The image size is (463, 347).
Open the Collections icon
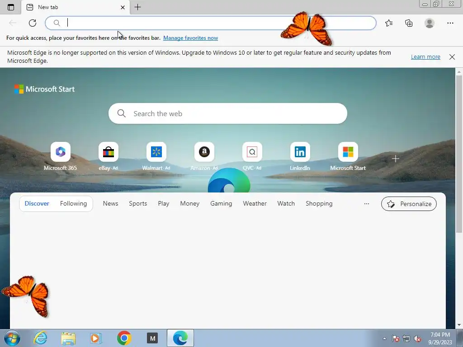pyautogui.click(x=409, y=23)
